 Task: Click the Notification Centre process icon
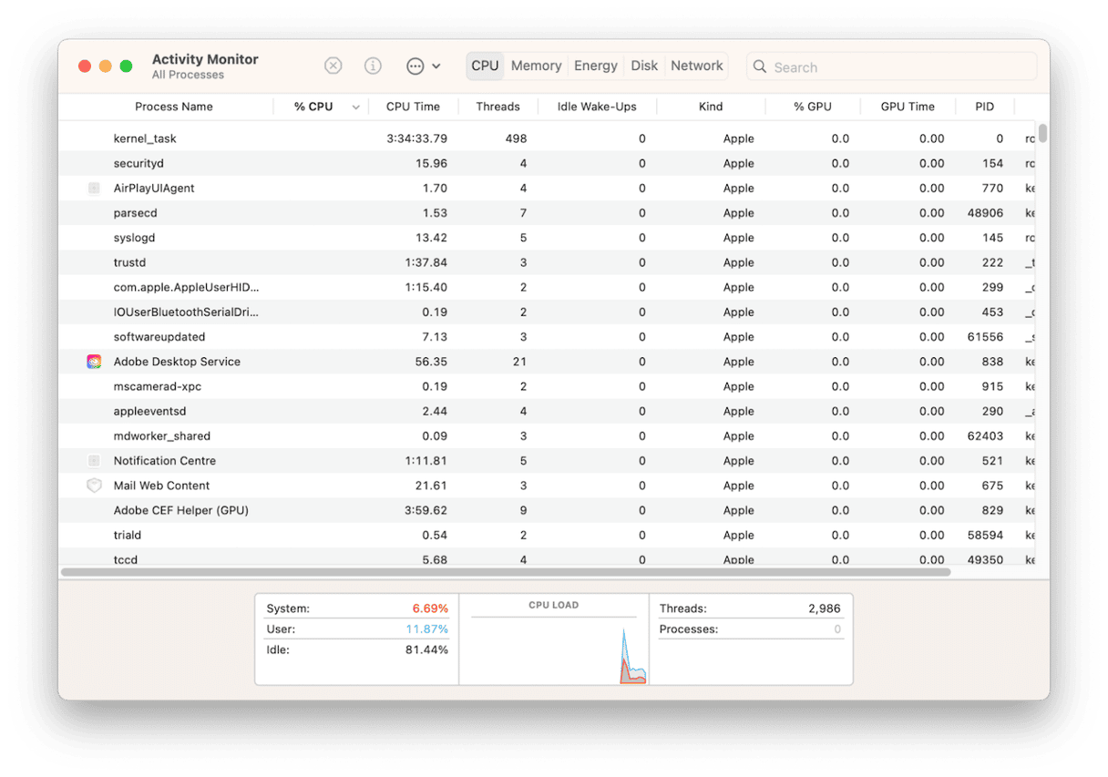[x=94, y=461]
